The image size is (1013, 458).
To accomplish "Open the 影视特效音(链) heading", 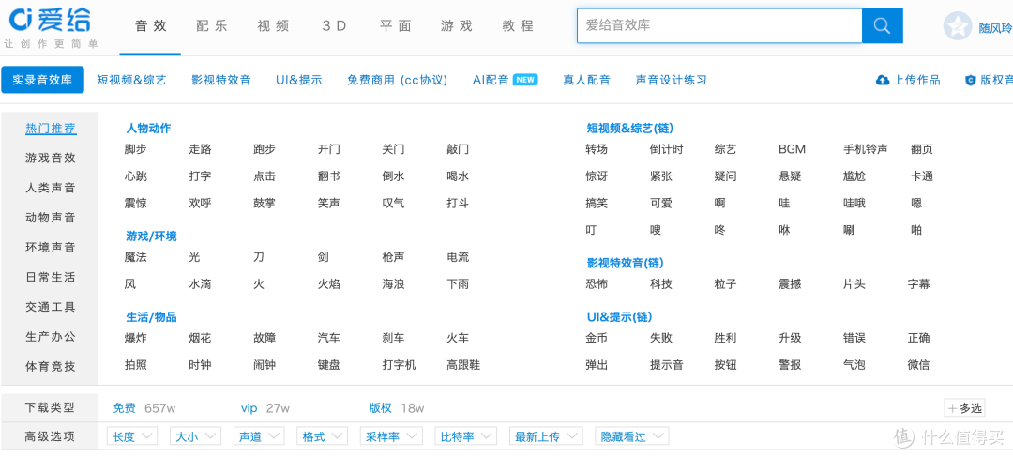I will point(626,263).
